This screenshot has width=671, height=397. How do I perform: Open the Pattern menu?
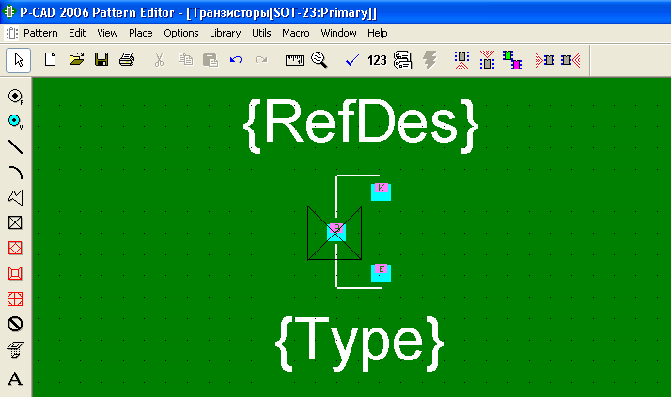pos(40,34)
